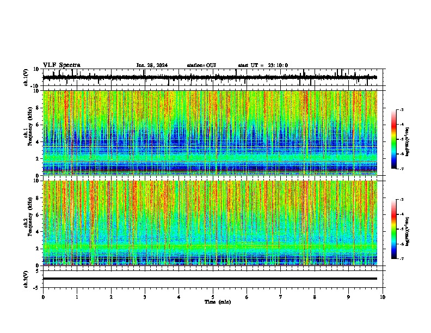
Task: Click time axis tick label "0"
Action: point(43,297)
